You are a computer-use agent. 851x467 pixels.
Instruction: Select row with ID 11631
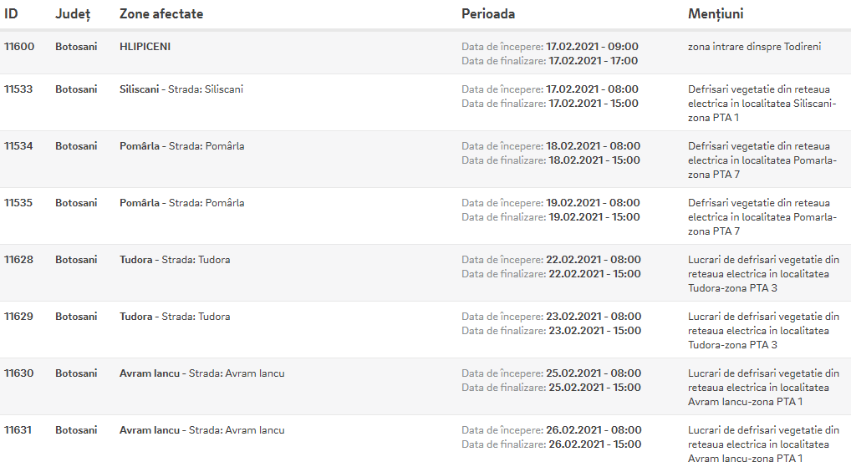(425, 441)
